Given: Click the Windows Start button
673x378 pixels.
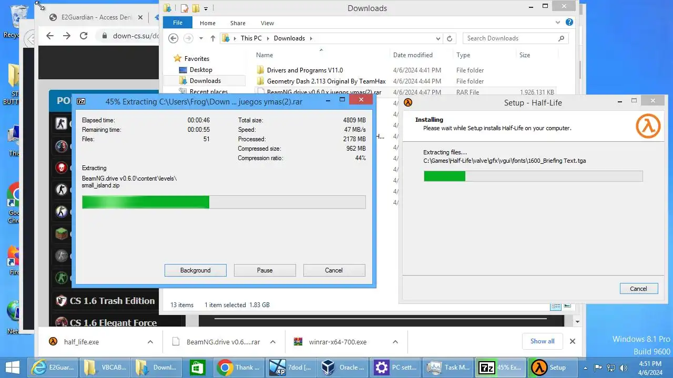Looking at the screenshot, I should click(13, 367).
